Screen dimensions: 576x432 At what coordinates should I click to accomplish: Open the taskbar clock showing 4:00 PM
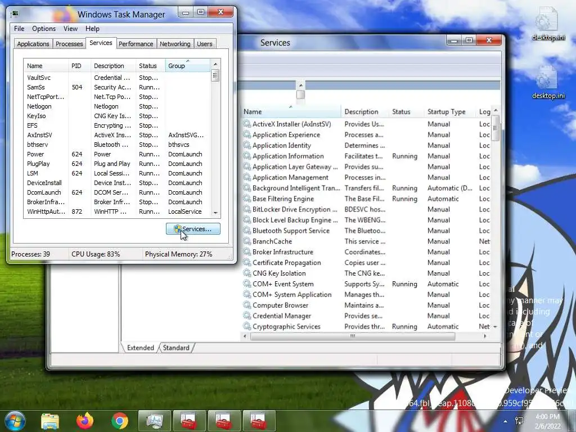(x=548, y=421)
